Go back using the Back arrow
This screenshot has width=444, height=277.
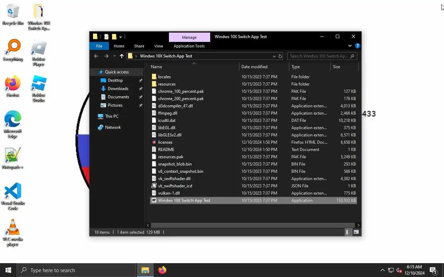96,56
